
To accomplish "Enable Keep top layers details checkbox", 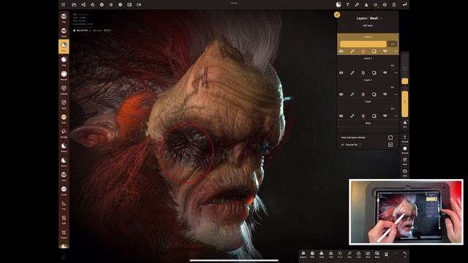I will click(x=390, y=137).
